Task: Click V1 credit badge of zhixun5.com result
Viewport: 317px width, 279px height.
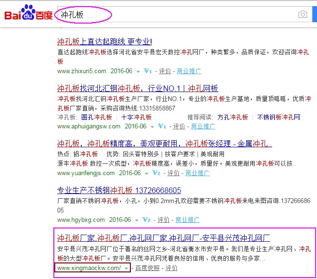Action: [x=147, y=71]
